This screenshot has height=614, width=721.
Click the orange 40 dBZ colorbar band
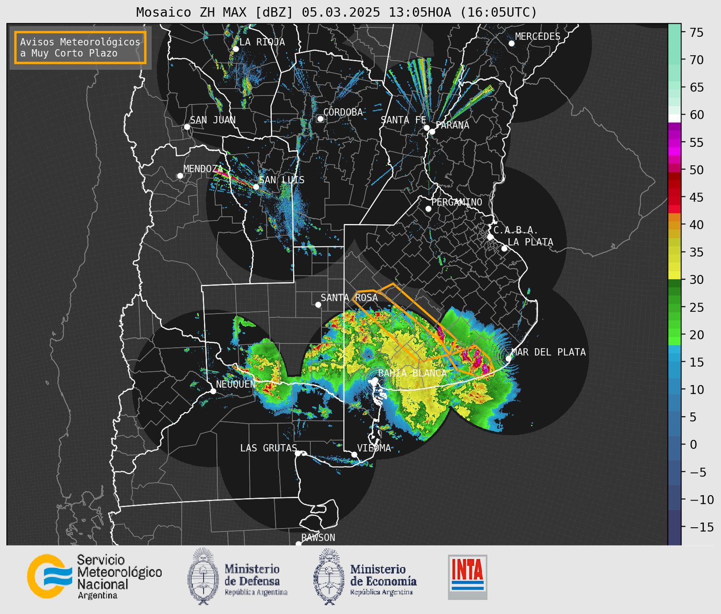[674, 225]
